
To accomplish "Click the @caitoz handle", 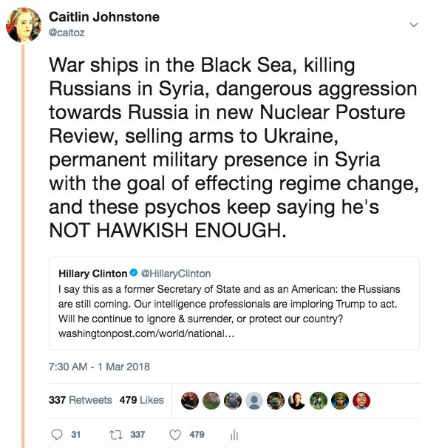I will tap(67, 33).
